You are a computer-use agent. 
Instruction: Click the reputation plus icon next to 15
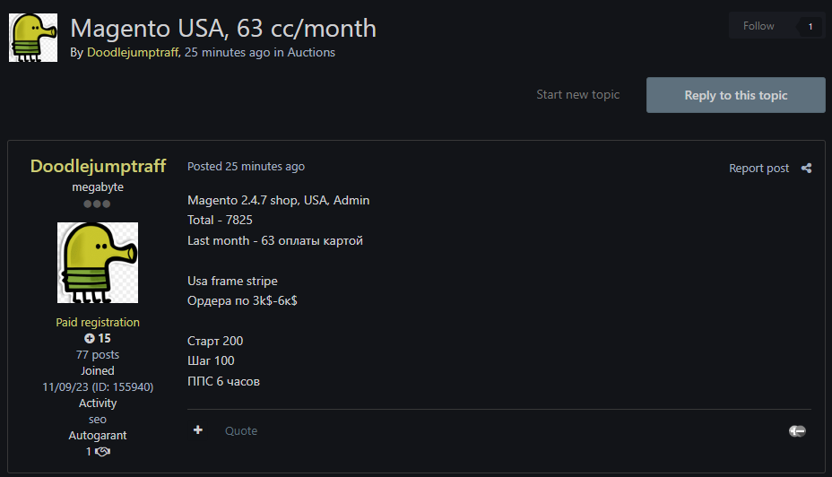click(x=90, y=338)
